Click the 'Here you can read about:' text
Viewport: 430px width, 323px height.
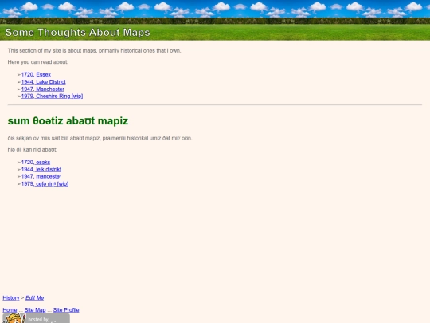[38, 62]
